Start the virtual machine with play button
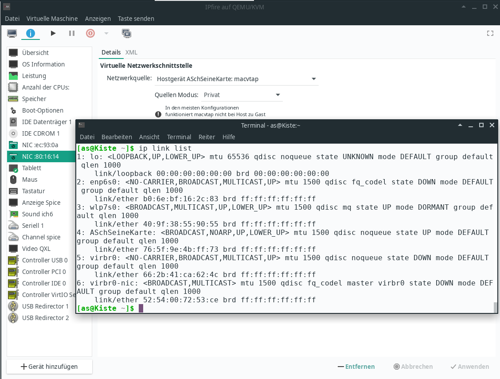The width and height of the screenshot is (500, 379). tap(53, 33)
